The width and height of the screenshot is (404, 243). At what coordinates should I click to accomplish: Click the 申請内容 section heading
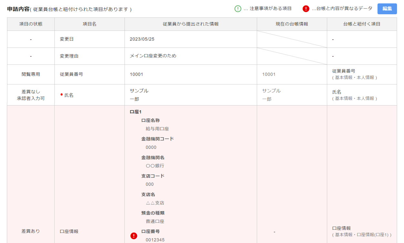pos(18,9)
